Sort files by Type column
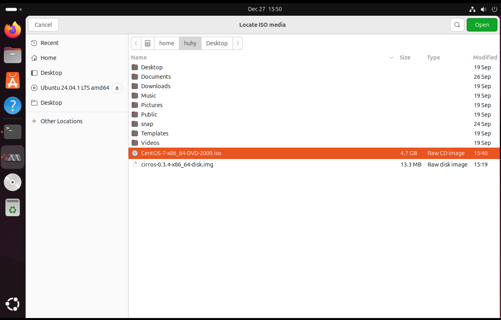501x320 pixels. 433,57
